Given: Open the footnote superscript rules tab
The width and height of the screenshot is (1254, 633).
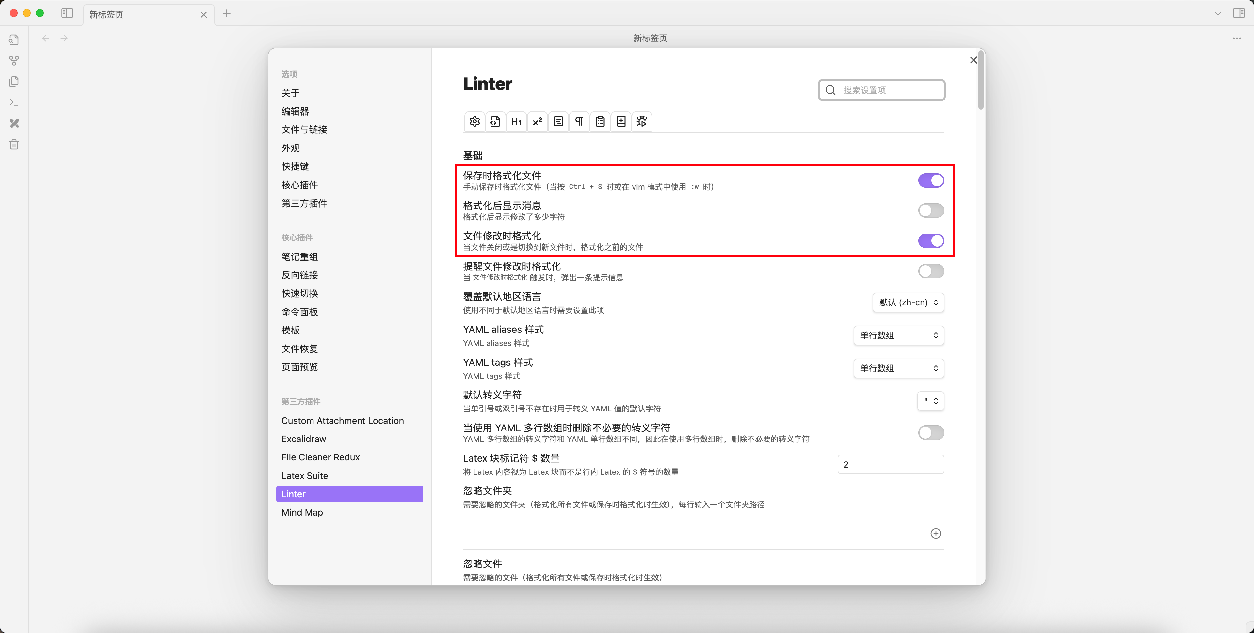Looking at the screenshot, I should 538,122.
